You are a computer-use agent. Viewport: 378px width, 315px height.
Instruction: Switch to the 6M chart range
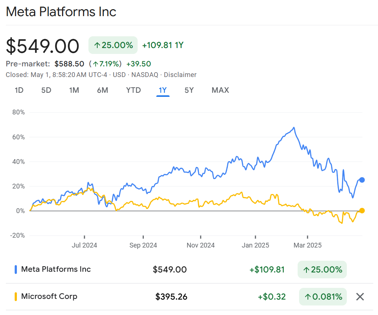click(102, 90)
